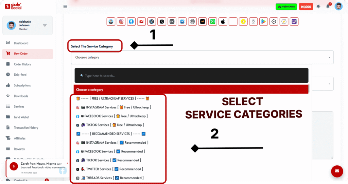Choose INSTAGRAM Services Free / Ultracheap

pyautogui.click(x=114, y=107)
